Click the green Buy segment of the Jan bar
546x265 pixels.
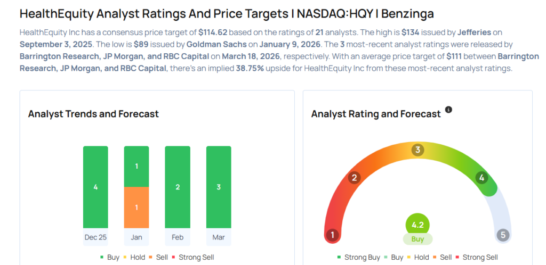pyautogui.click(x=136, y=167)
